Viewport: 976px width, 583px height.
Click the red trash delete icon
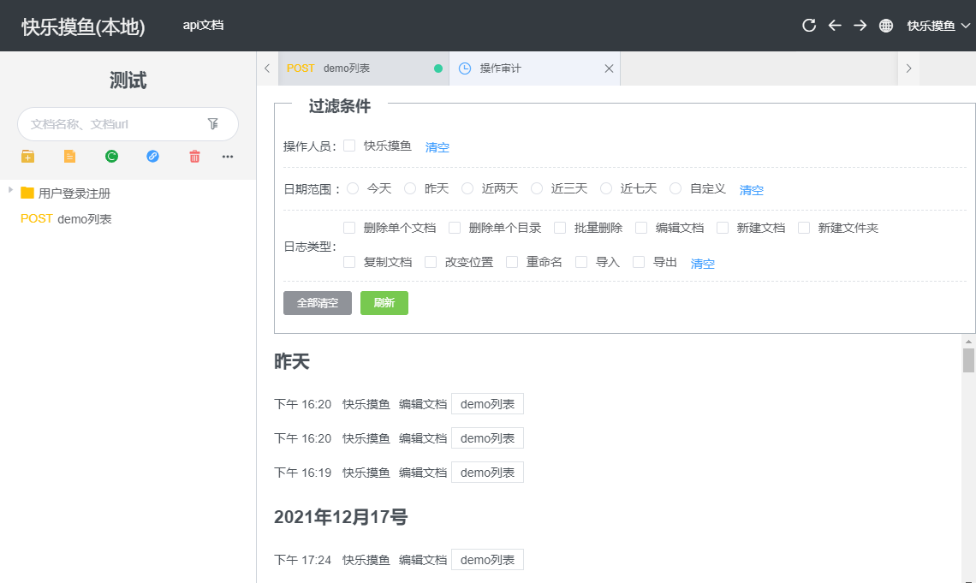click(194, 157)
